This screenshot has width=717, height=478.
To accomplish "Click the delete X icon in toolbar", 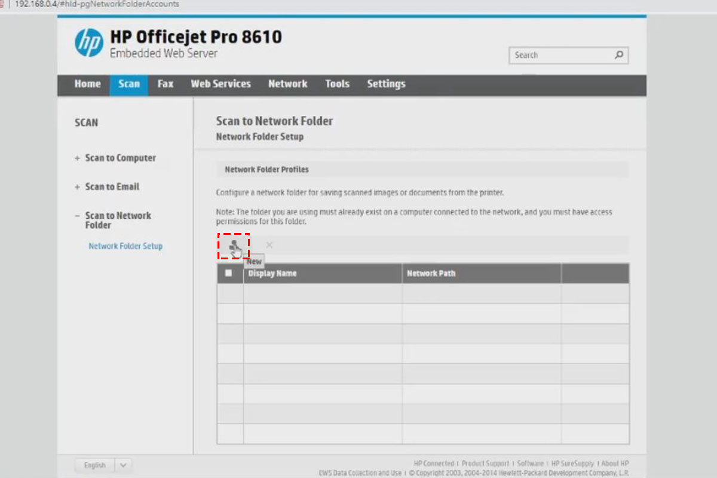I will coord(269,245).
